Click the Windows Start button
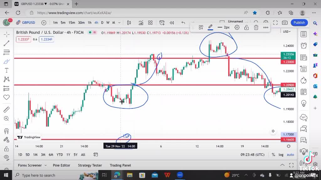321x180 pixels. (x=6, y=175)
